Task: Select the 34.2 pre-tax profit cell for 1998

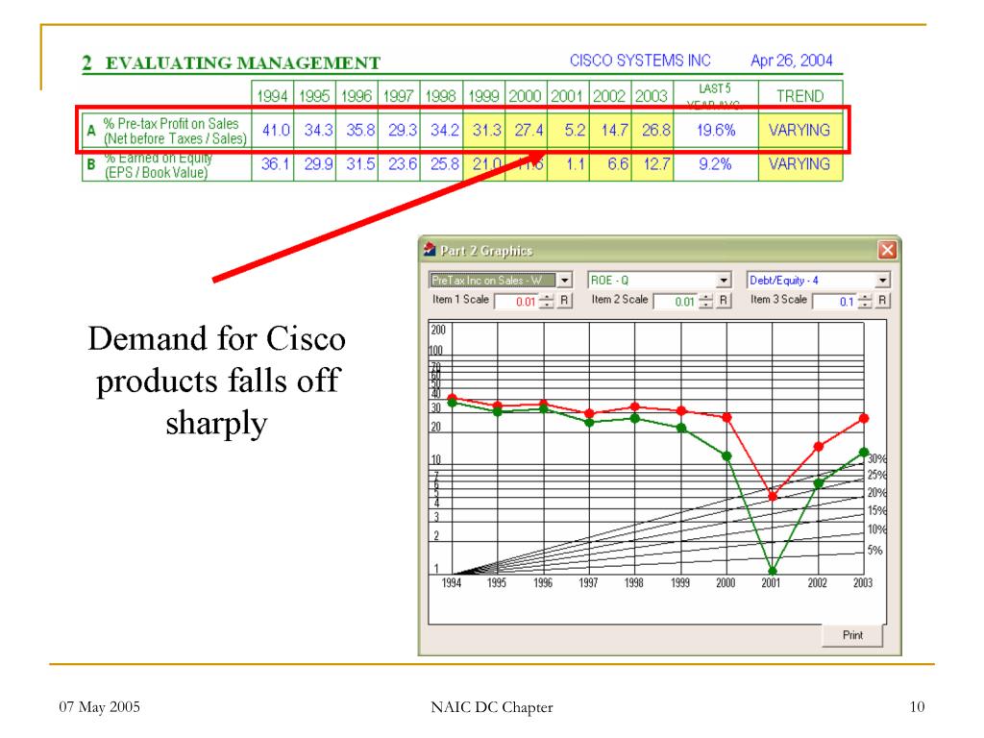Action: tap(442, 130)
